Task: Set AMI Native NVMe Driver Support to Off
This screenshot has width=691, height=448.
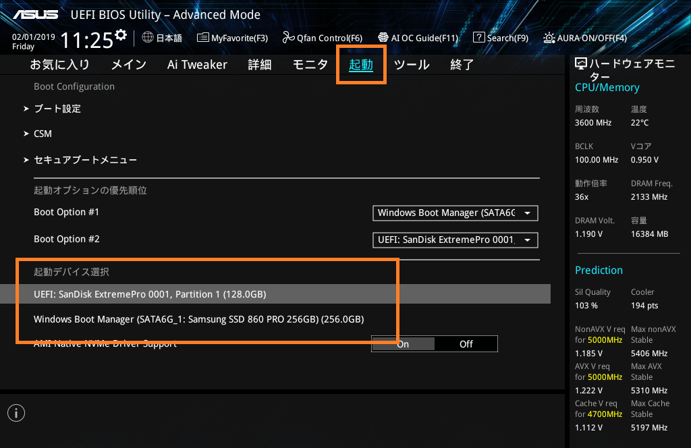Action: click(x=466, y=344)
